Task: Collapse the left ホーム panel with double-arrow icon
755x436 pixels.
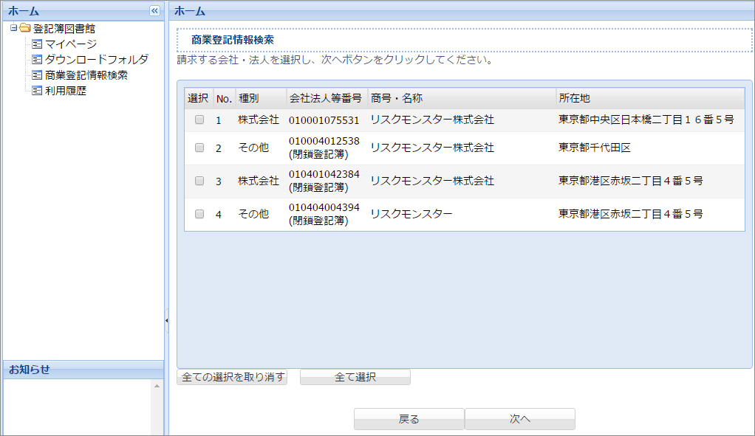Action: 154,11
